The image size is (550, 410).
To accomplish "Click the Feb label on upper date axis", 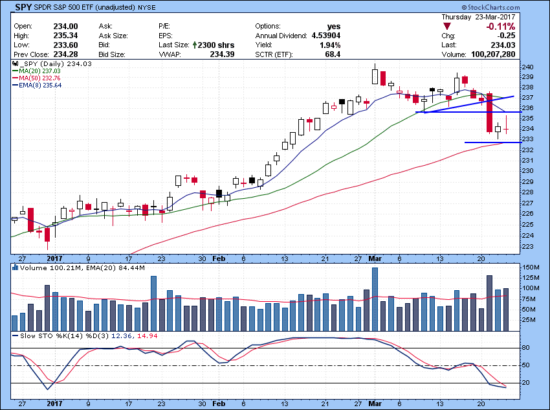I will click(x=219, y=258).
